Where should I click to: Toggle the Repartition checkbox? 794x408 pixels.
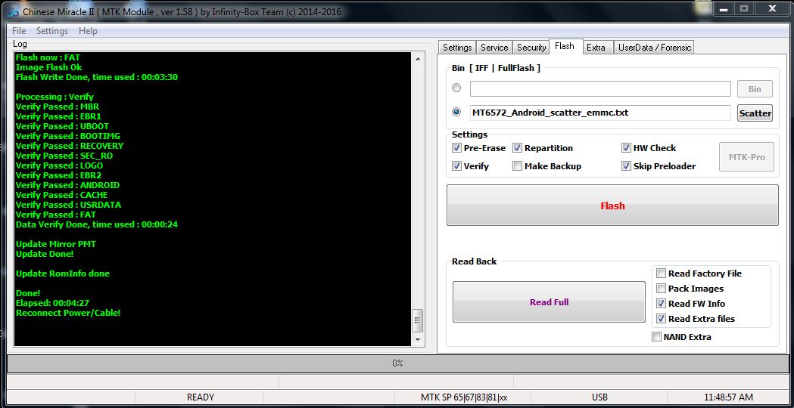518,148
